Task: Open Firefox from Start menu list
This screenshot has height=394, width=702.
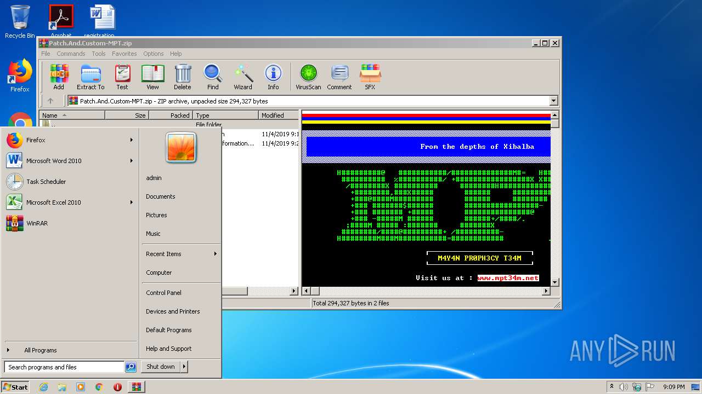Action: pyautogui.click(x=70, y=140)
